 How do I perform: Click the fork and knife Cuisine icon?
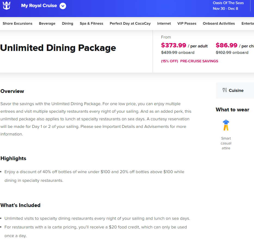[x=225, y=90]
